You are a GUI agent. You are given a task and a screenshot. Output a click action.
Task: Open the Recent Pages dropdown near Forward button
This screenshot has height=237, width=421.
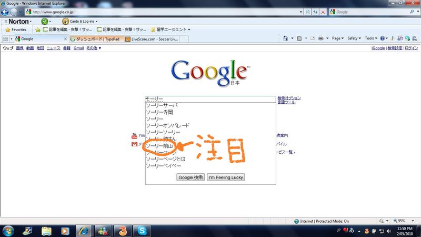pos(21,12)
